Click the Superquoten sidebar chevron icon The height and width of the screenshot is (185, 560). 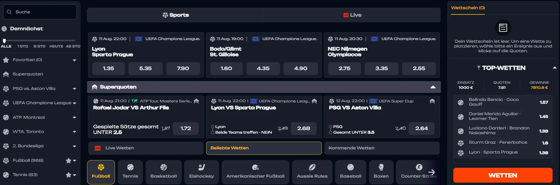[6, 74]
